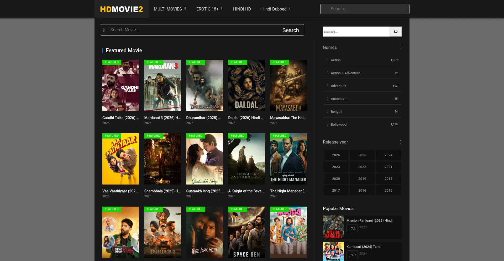Screen dimensions: 504x261
Task: Open the Mardaani 3 poster
Action: click(x=163, y=85)
